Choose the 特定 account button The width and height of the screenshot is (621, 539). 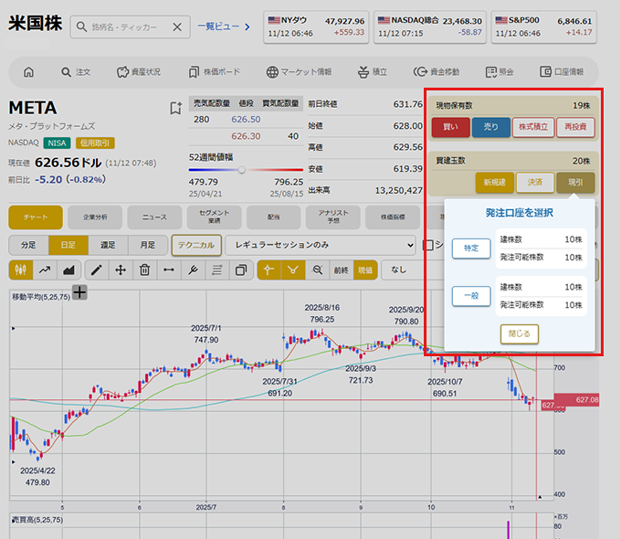471,248
